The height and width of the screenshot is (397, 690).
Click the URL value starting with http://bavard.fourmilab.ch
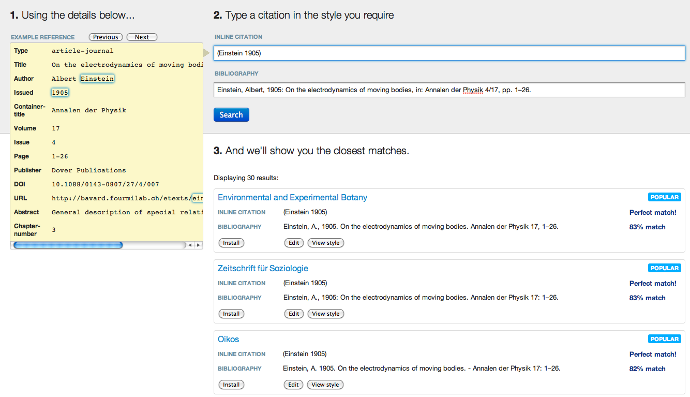click(127, 198)
